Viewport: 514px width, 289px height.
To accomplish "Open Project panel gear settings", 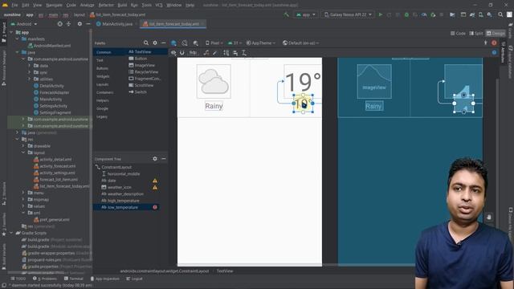I will tap(80, 24).
